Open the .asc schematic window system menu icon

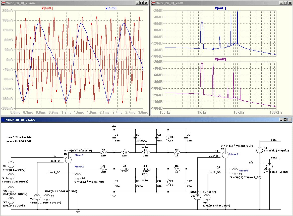tap(3, 120)
